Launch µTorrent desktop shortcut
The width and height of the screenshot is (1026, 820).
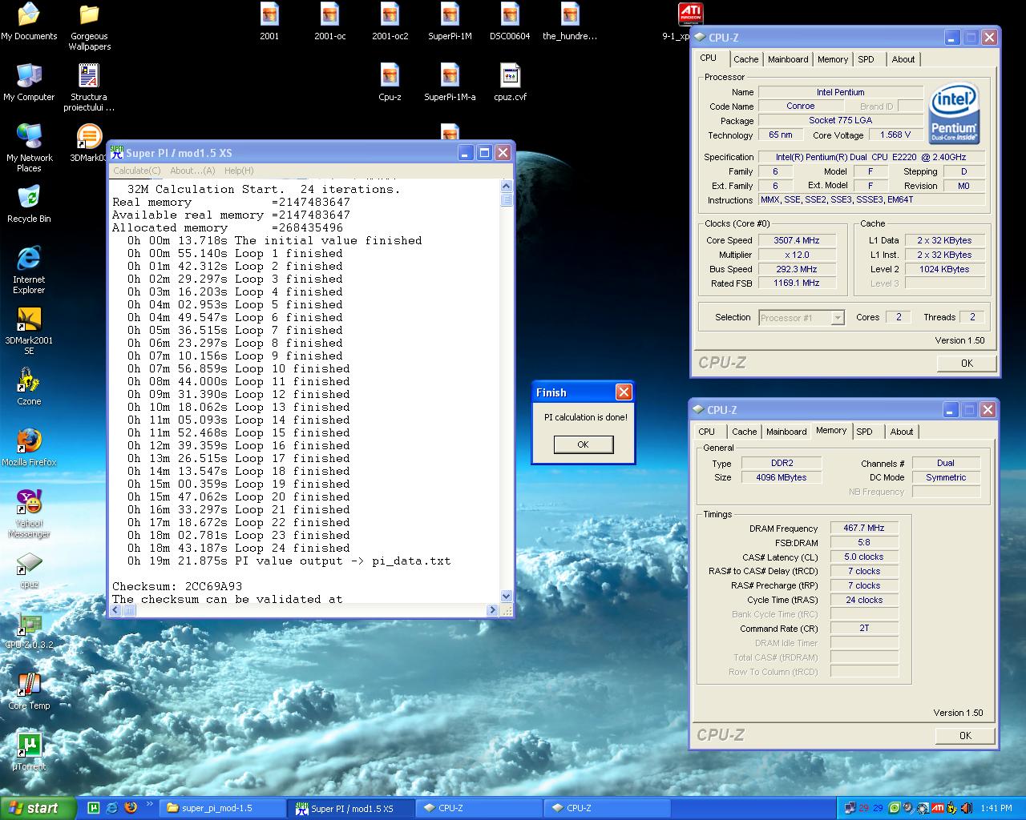(x=29, y=752)
